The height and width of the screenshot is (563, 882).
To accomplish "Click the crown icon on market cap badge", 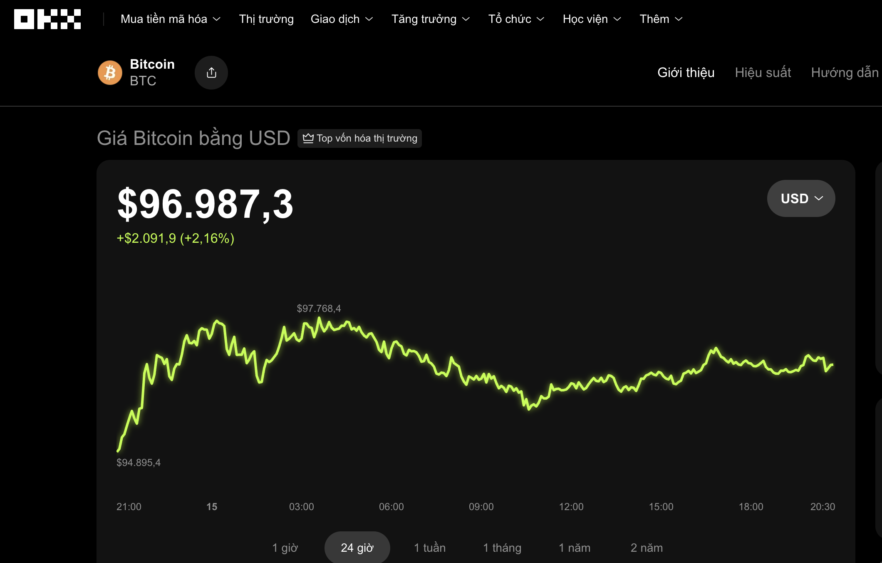I will [x=308, y=138].
